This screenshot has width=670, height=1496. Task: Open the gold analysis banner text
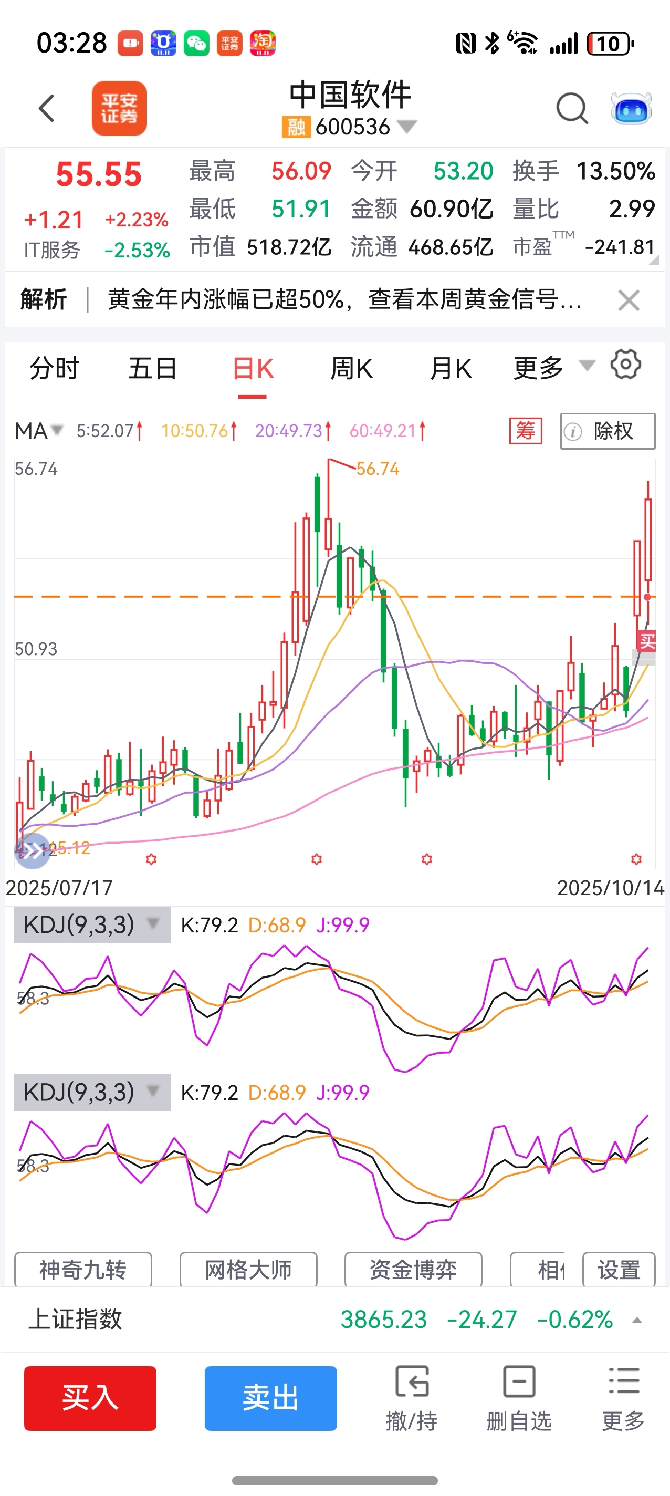(x=344, y=299)
